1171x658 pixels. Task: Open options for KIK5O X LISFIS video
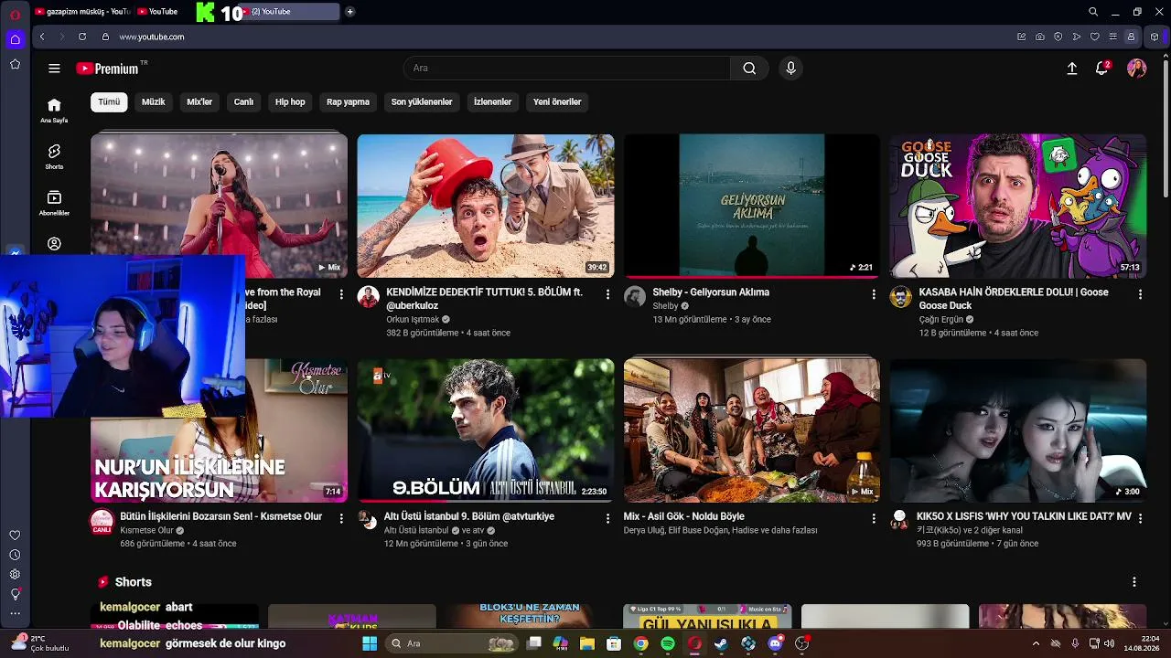tap(1140, 518)
